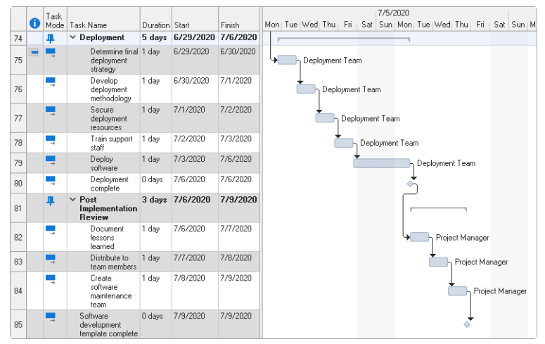The height and width of the screenshot is (344, 545).
Task: Collapse the Deployment summary task
Action: [72, 37]
